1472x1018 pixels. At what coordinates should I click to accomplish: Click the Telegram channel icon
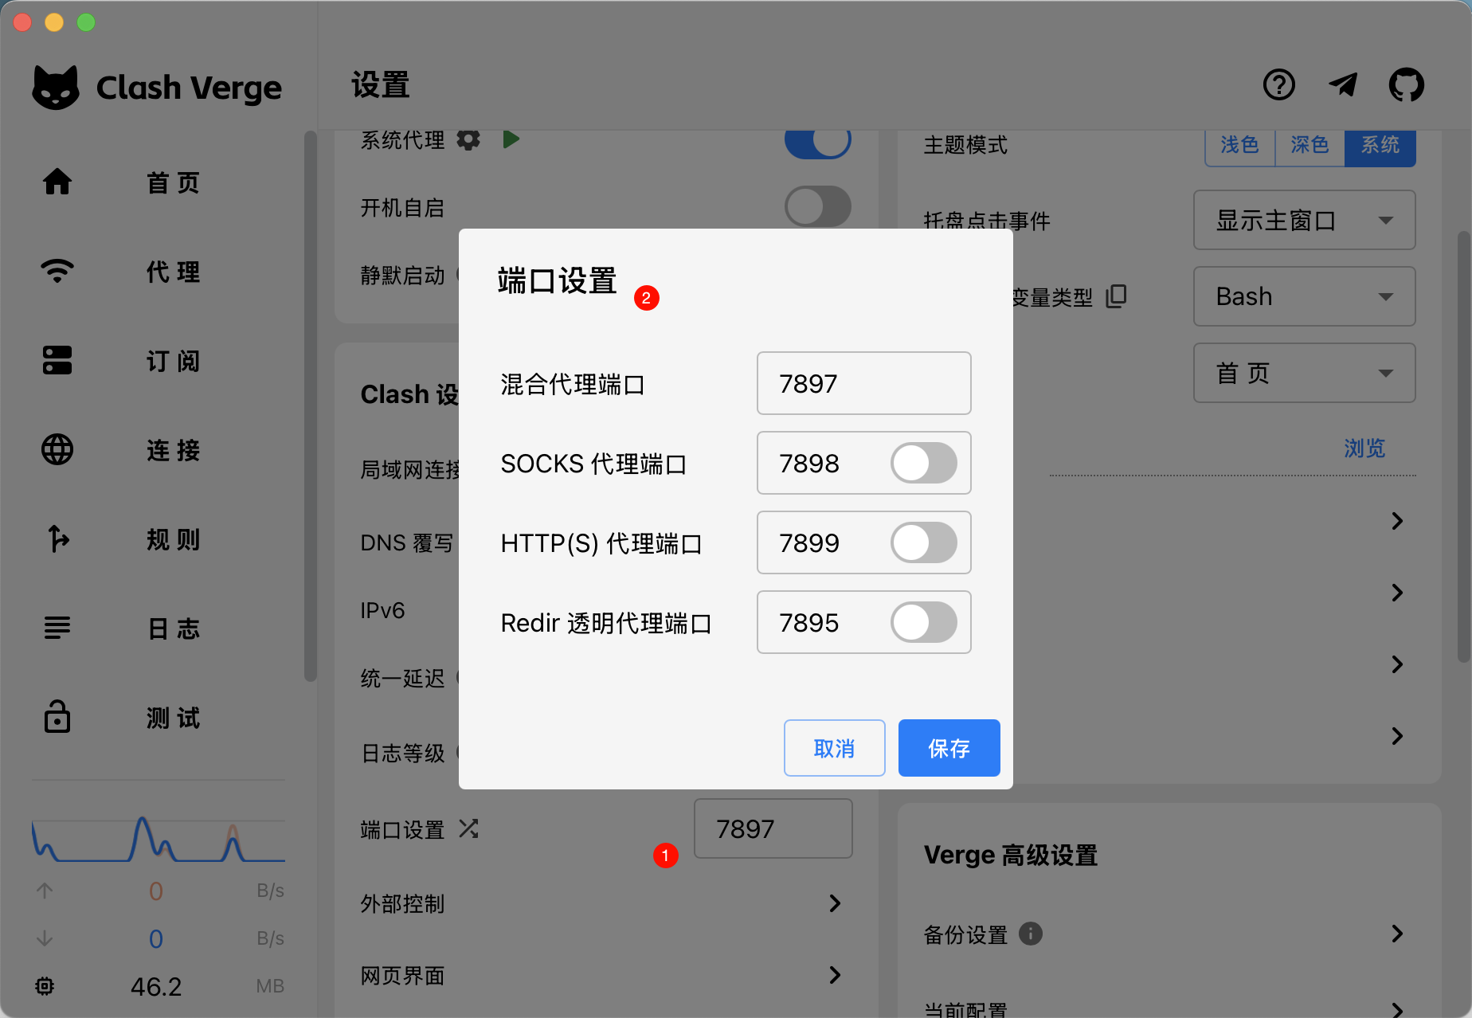click(x=1343, y=84)
